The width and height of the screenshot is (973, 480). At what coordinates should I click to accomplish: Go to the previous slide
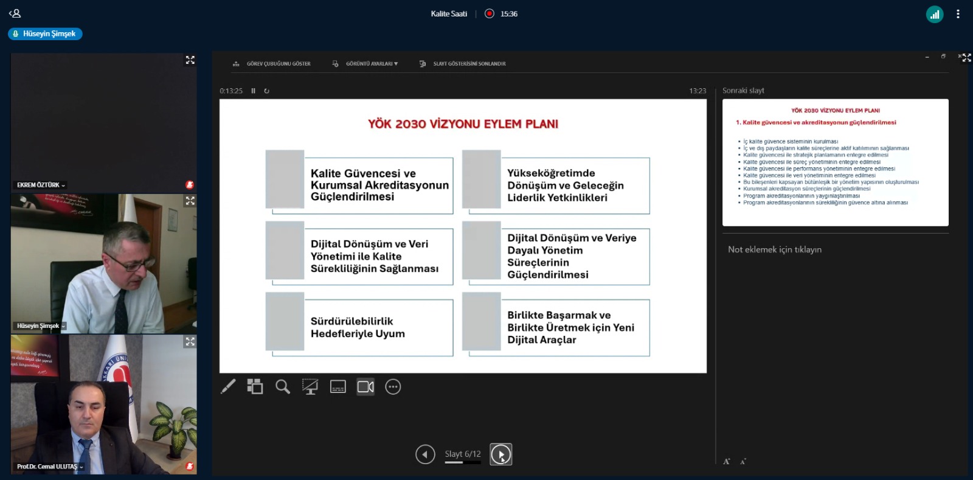coord(425,454)
